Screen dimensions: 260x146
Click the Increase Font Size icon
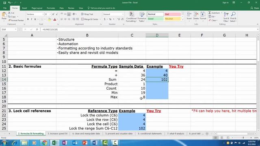pyautogui.click(x=53, y=14)
